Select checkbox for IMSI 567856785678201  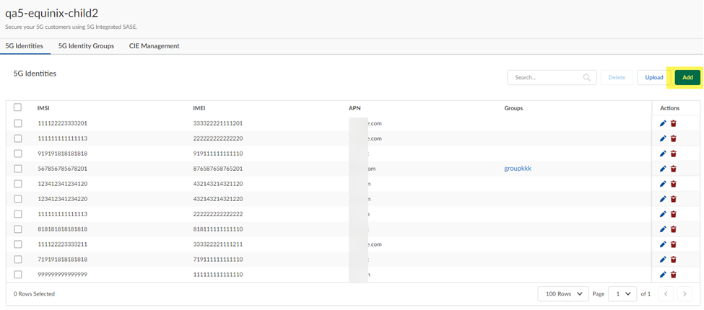coord(18,169)
